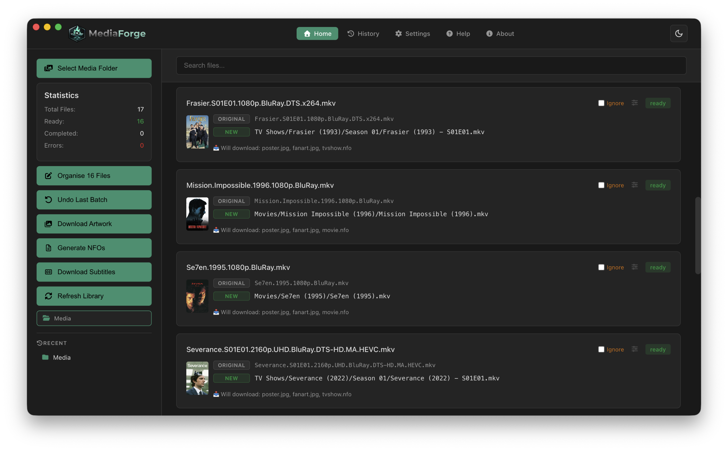The image size is (728, 455).
Task: Click the recent history clock icon beside RECENT
Action: tap(39, 343)
